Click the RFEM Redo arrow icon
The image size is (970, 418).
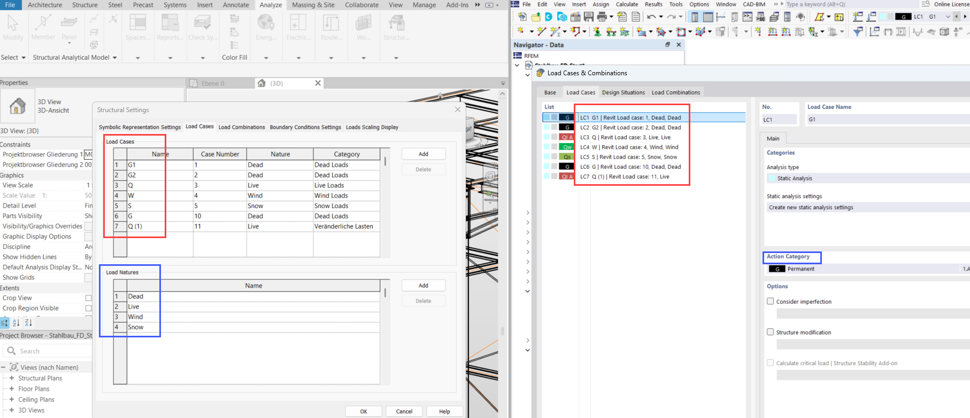tap(671, 17)
